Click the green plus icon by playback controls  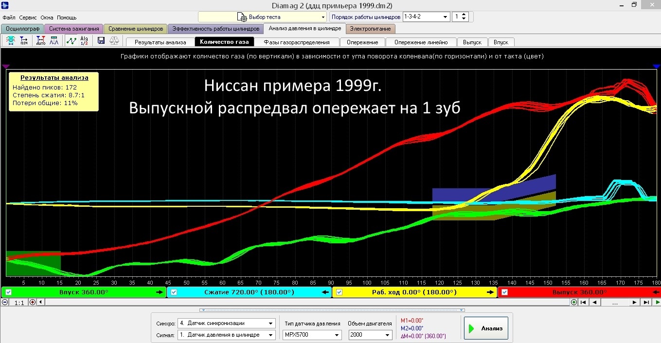[574, 302]
